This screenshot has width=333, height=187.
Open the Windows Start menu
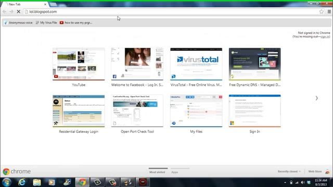click(x=7, y=182)
